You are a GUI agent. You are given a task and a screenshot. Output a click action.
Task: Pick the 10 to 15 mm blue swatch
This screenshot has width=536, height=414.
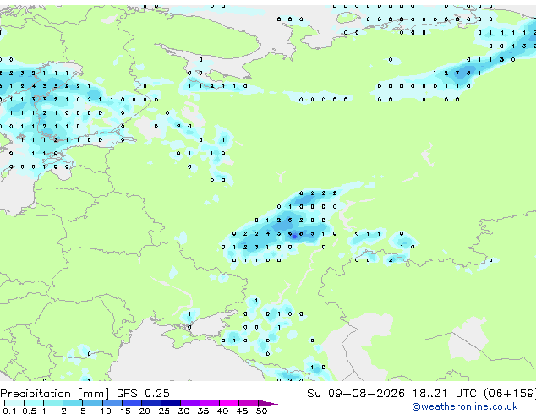(x=112, y=403)
